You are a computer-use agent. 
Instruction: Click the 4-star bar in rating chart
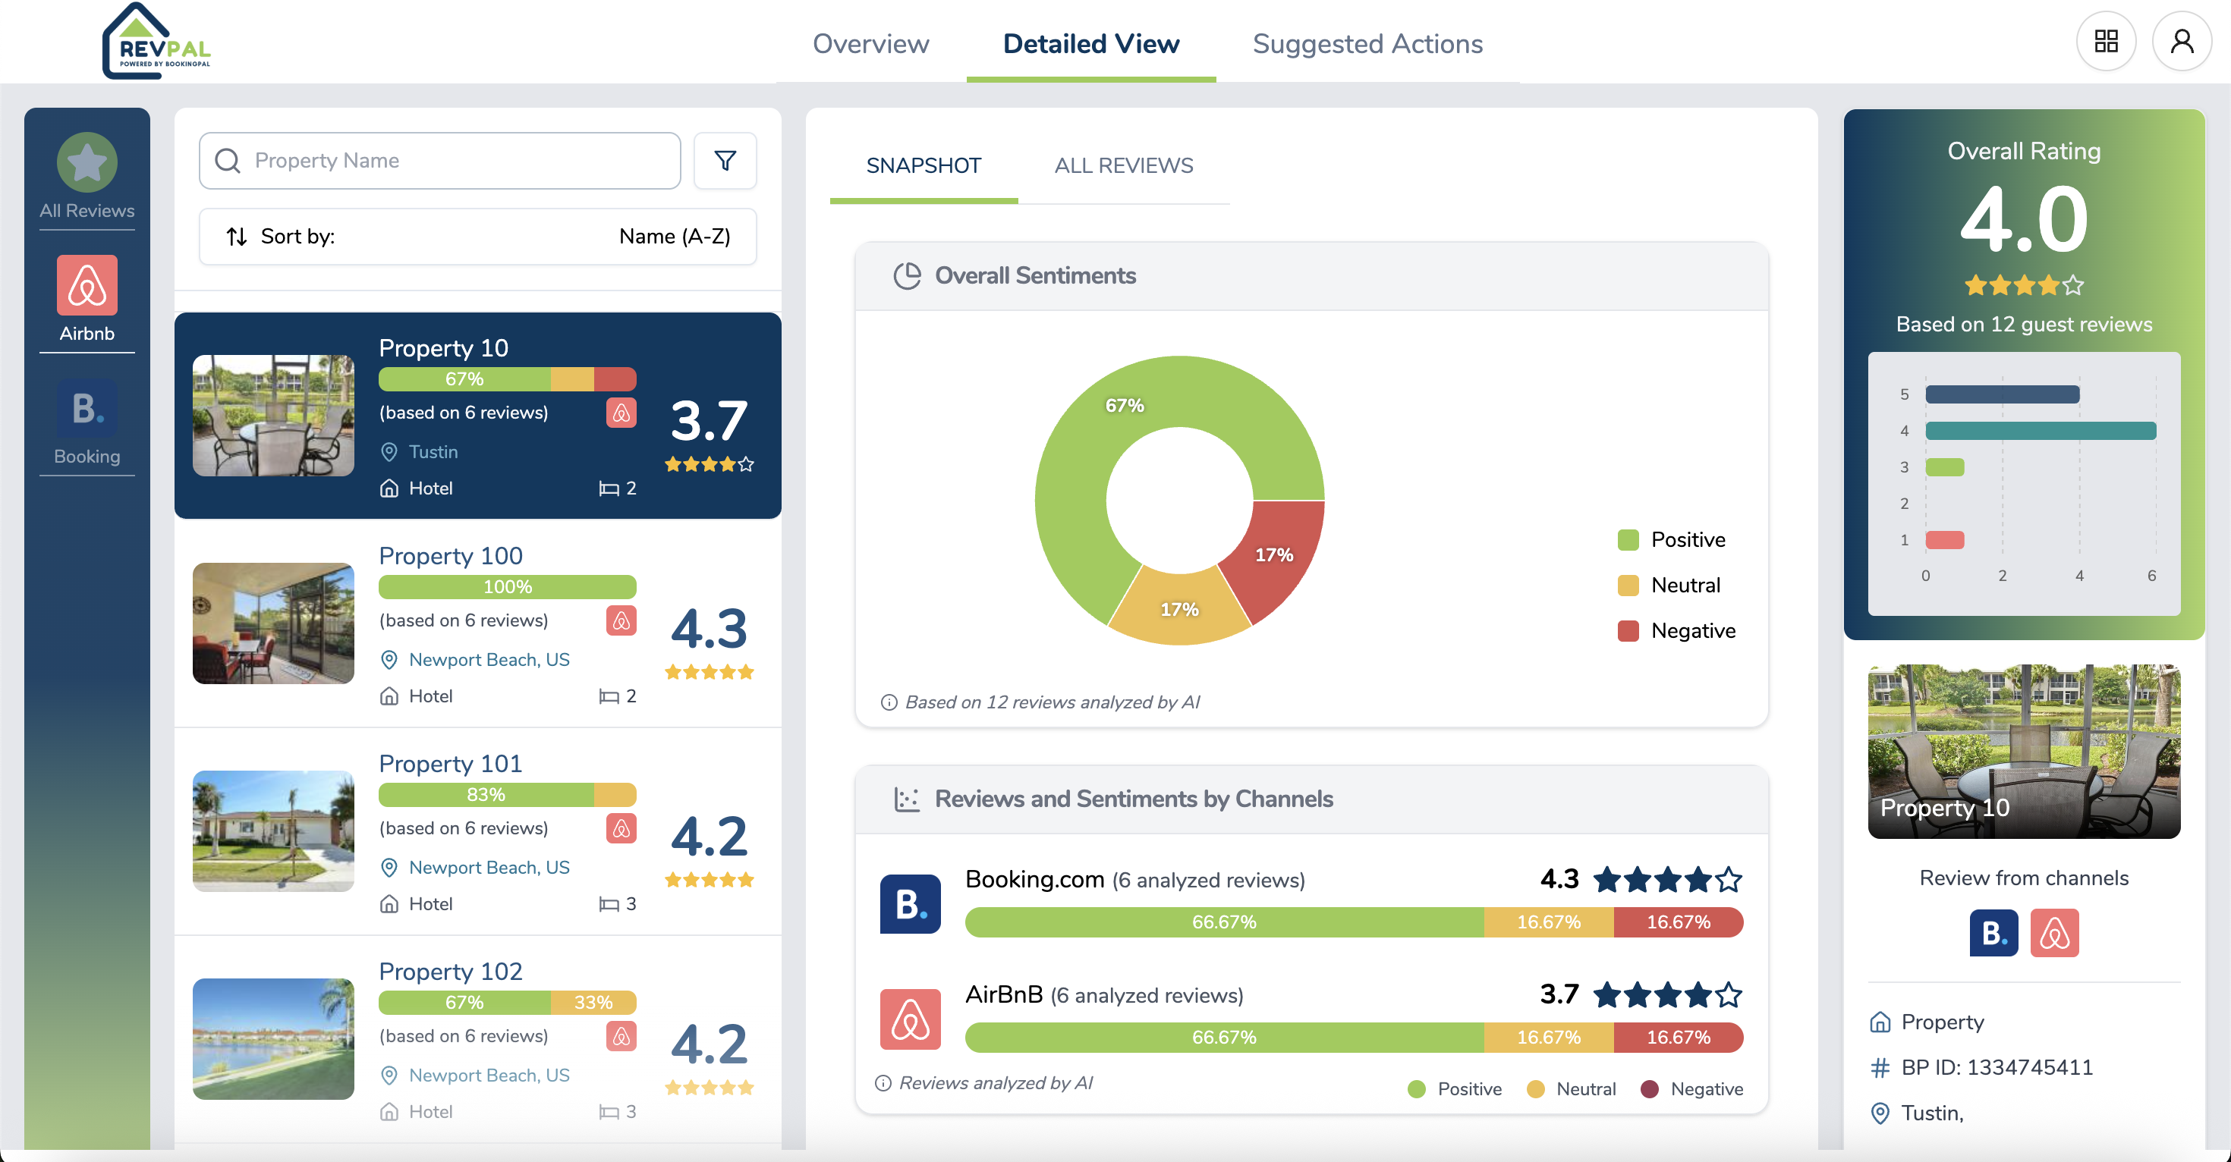point(2040,432)
